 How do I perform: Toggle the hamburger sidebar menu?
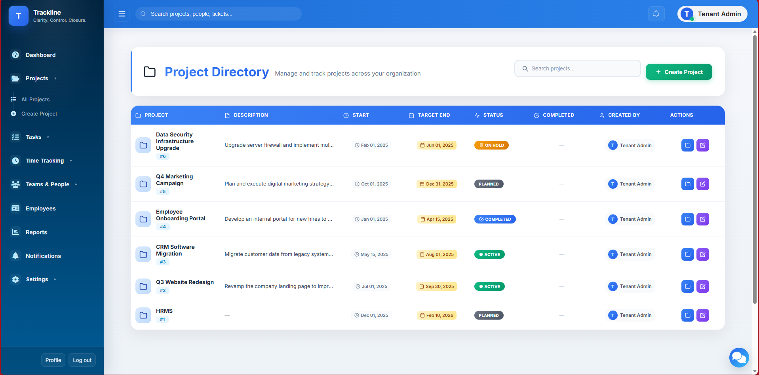click(x=122, y=14)
